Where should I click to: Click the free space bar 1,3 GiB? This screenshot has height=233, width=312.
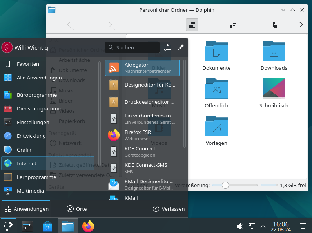coord(269,185)
